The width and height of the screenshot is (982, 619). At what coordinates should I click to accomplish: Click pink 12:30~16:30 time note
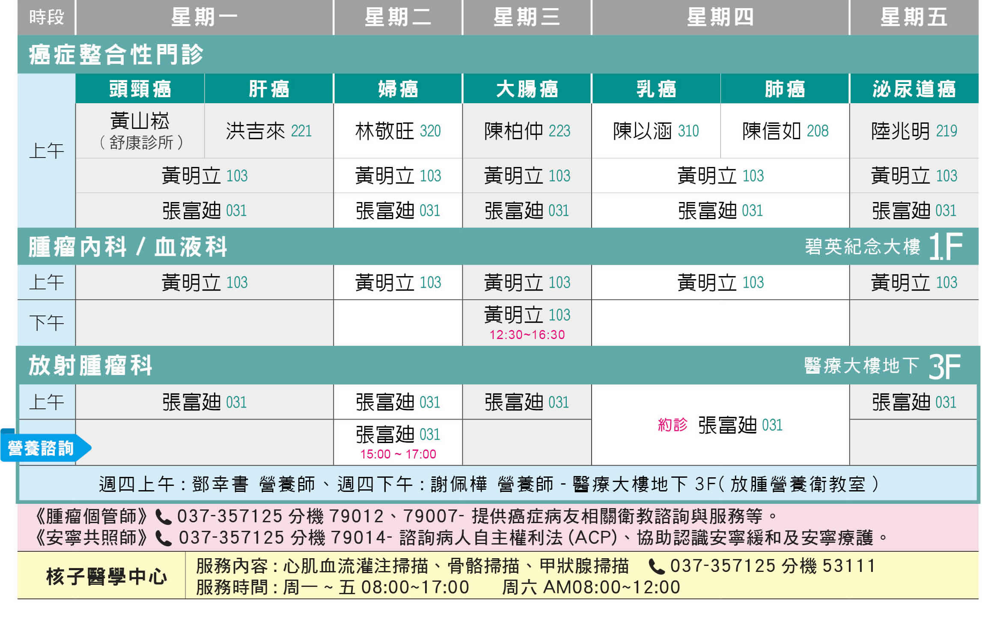click(x=527, y=335)
